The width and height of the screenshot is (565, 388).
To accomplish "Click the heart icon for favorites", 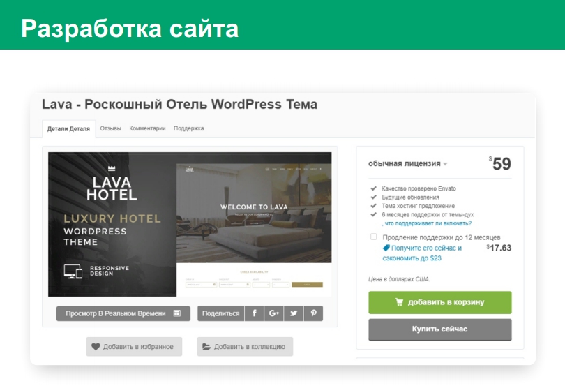I will 96,347.
